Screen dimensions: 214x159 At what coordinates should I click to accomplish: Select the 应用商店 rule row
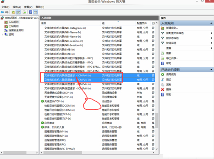[x=98, y=123]
